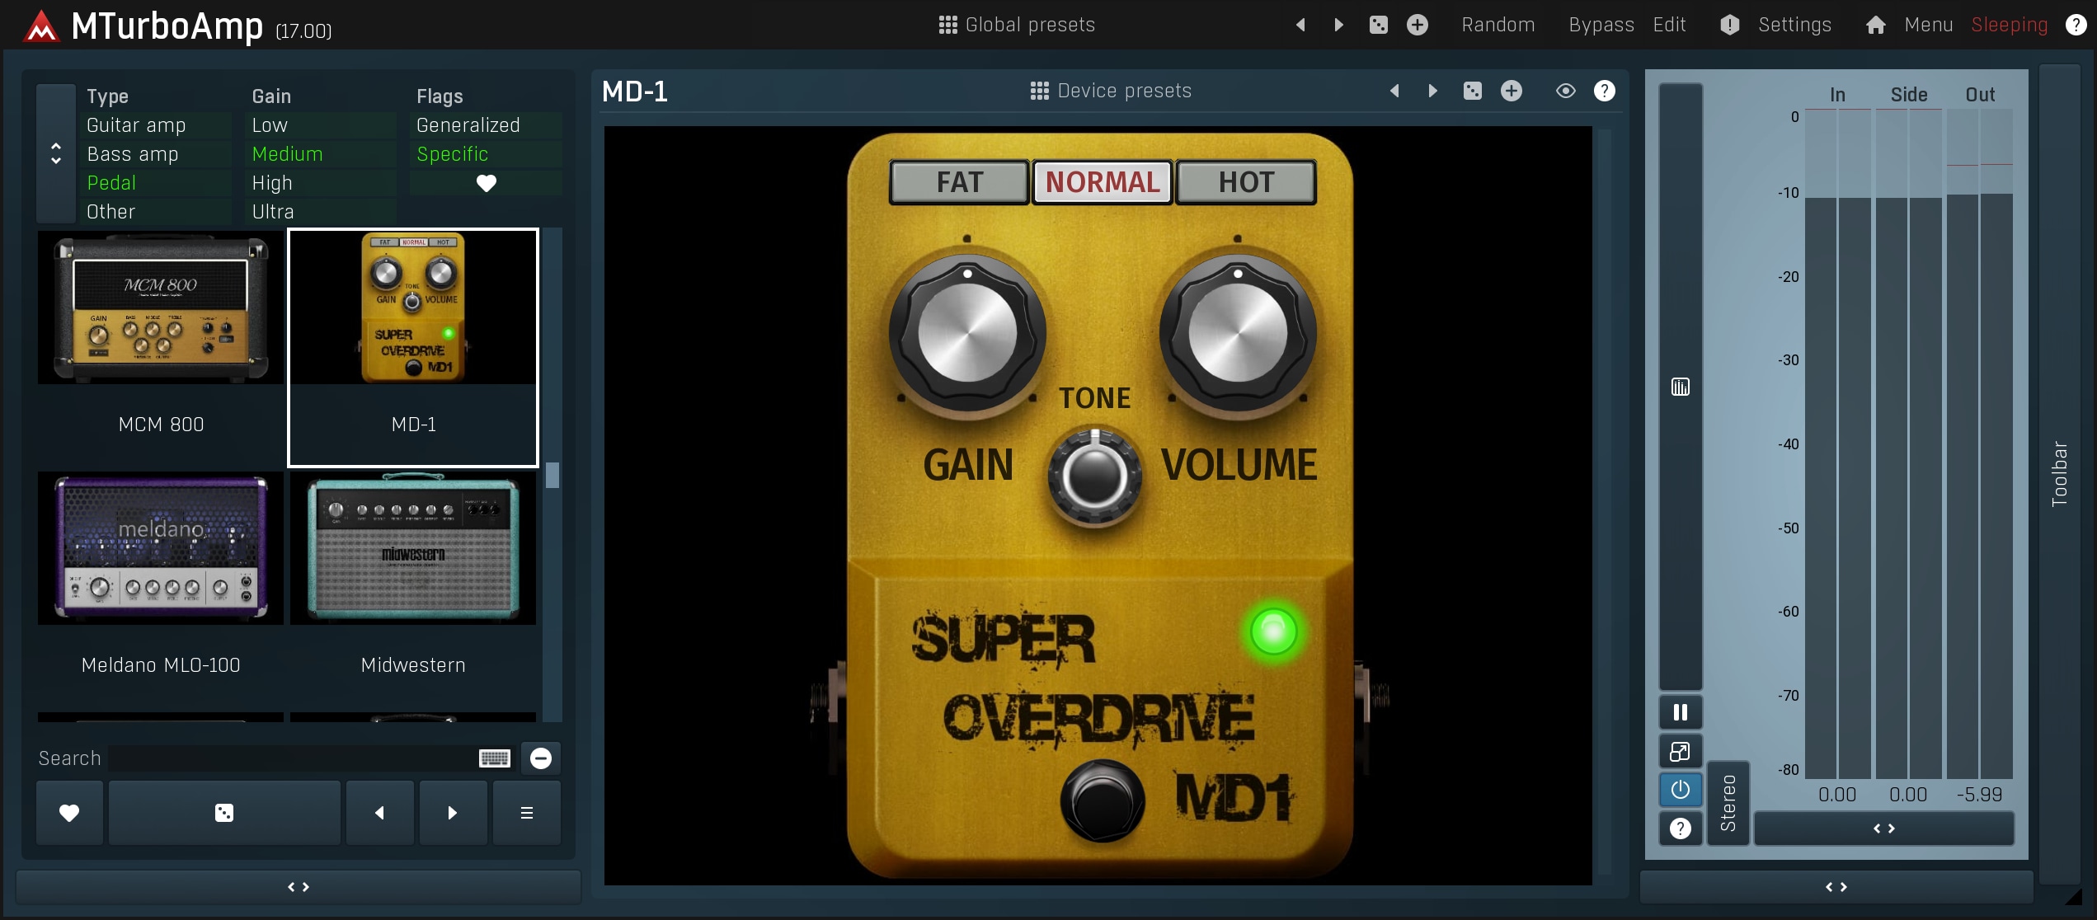
Task: Filter the device list by Guitar amp
Action: tap(136, 125)
